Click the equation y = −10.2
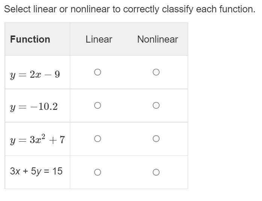Viewport: 262px width, 201px height. pos(34,107)
